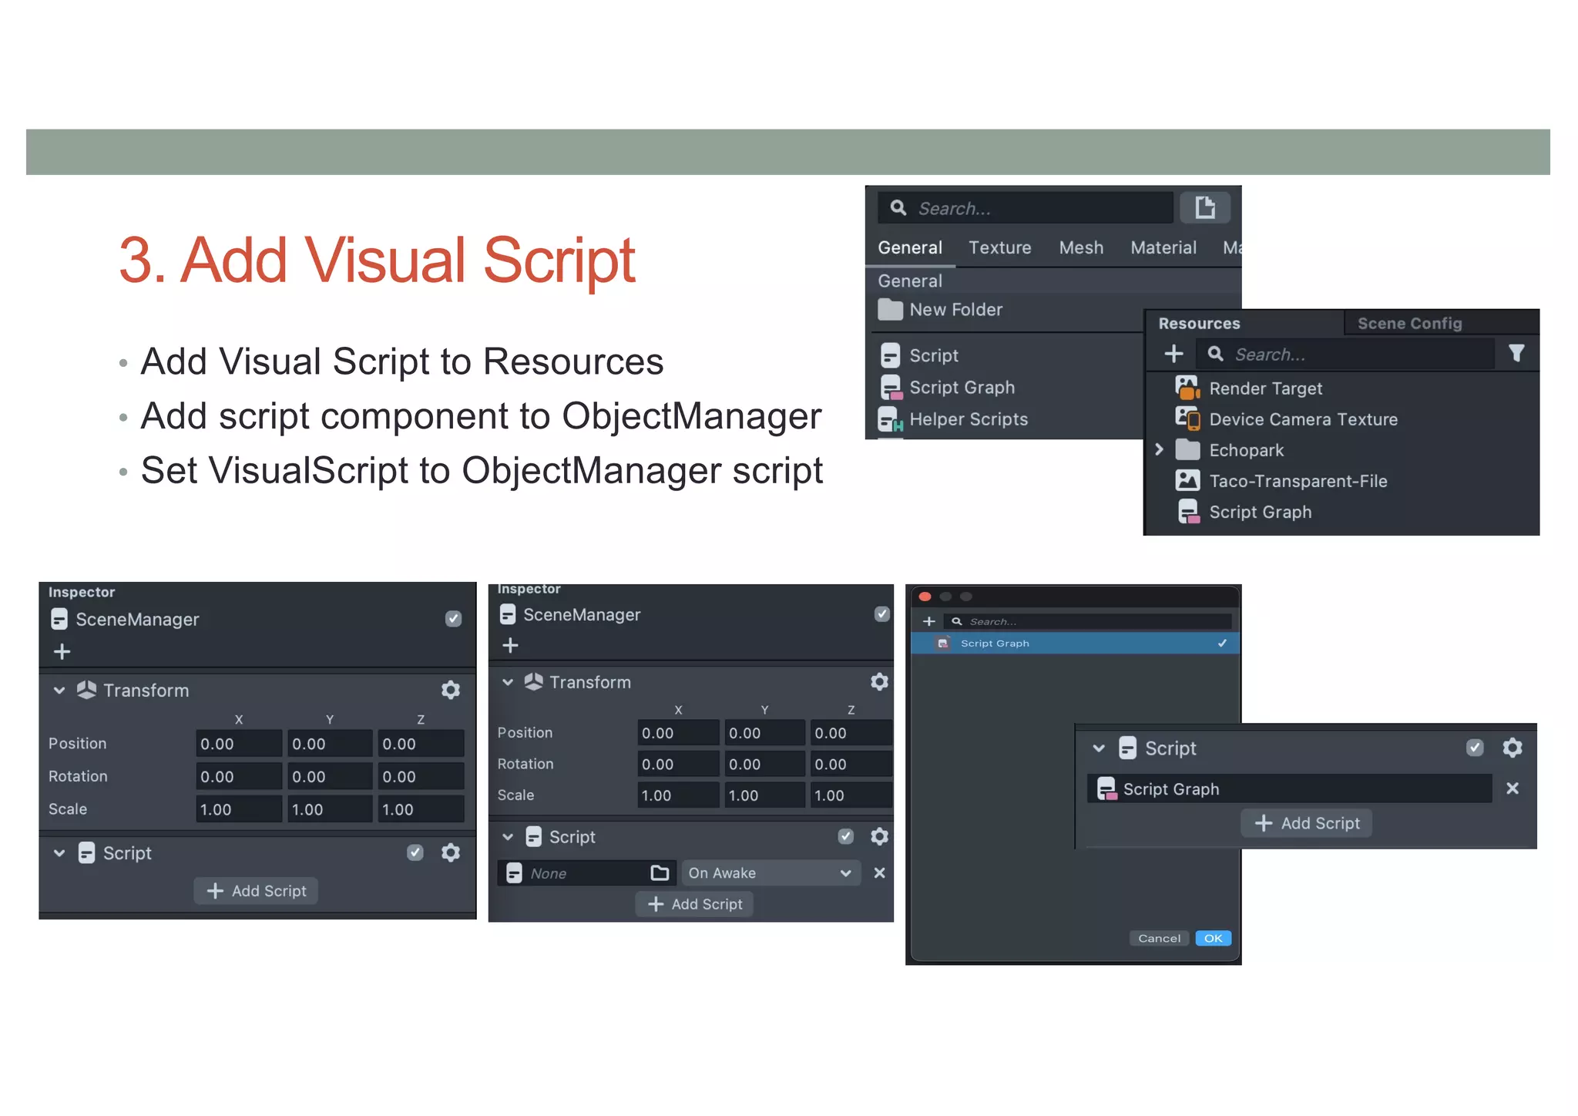
Task: Click search magnifier in asset browser
Action: (x=898, y=207)
